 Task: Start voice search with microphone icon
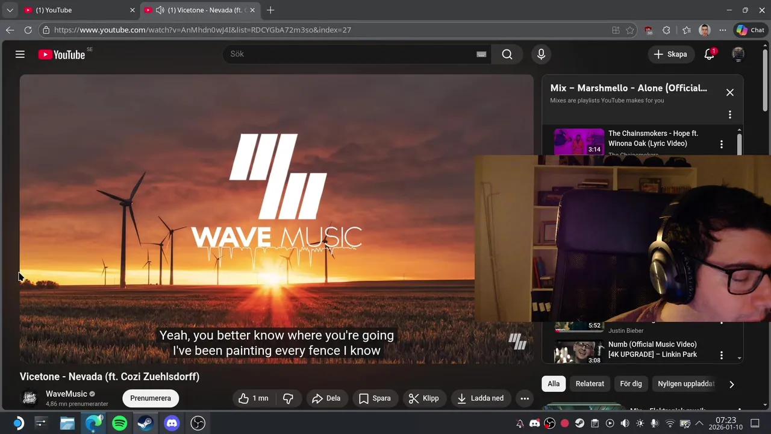541,54
